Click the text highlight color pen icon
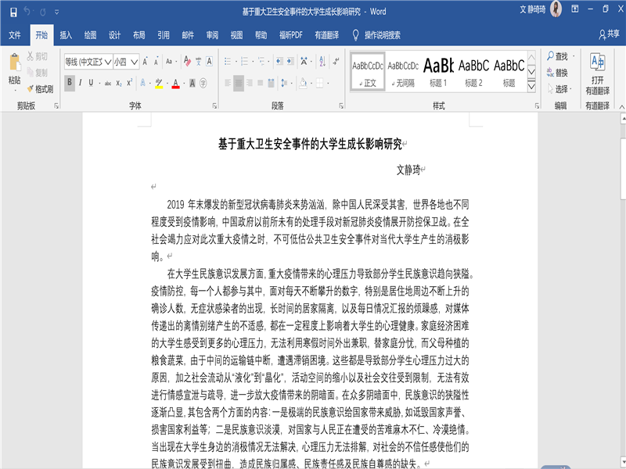The height and width of the screenshot is (469, 626). tap(157, 83)
